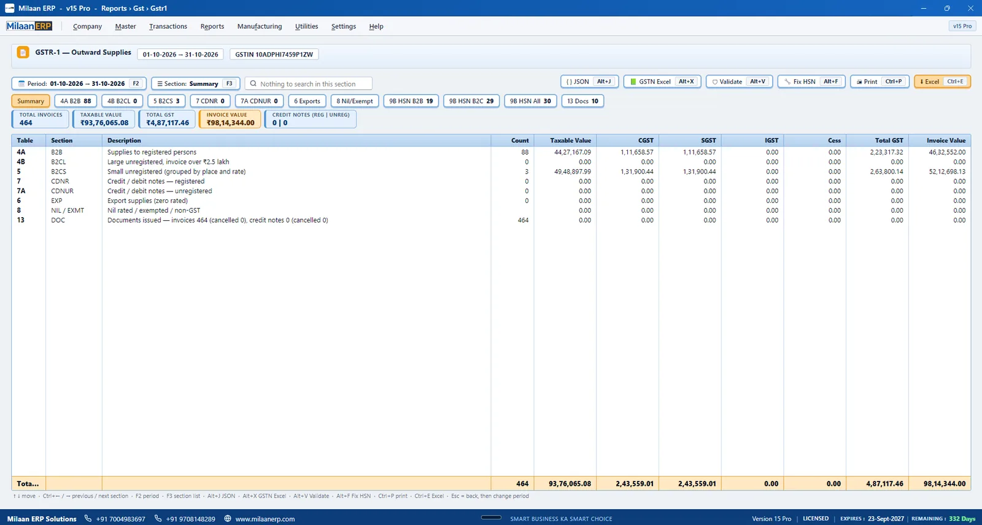The width and height of the screenshot is (982, 525).
Task: Click the GSTN Excel export button
Action: 662,82
